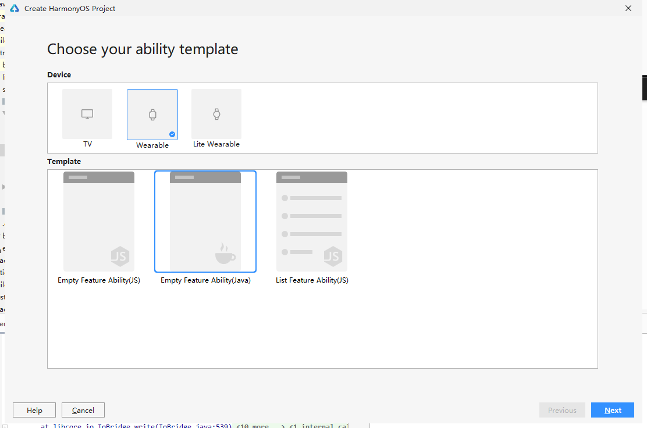
Task: Close the Create HarmonyOS Project dialog
Action: [x=628, y=8]
